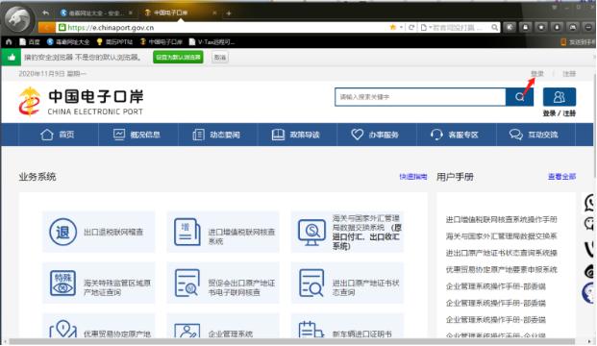Click the minus circle toolbar button

[x=587, y=27]
